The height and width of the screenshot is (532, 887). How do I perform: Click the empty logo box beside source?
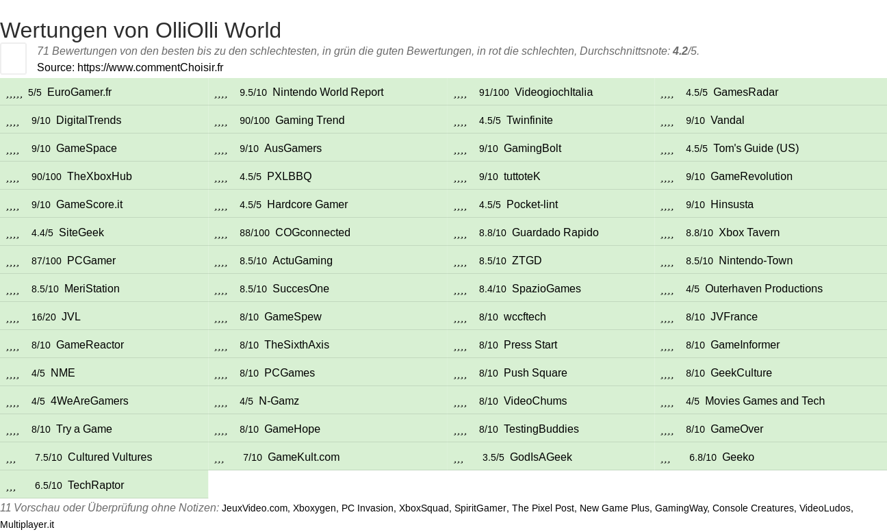(x=13, y=58)
